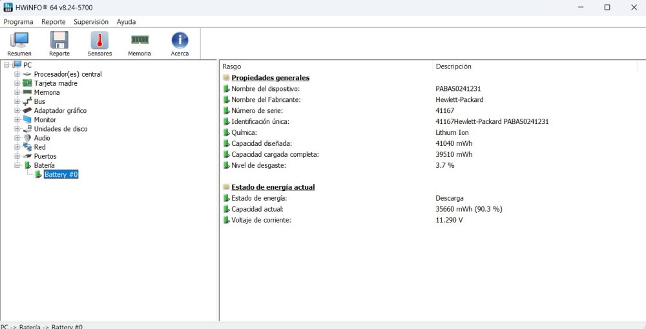Collapse the root PC node
This screenshot has width=646, height=329.
(x=6, y=65)
